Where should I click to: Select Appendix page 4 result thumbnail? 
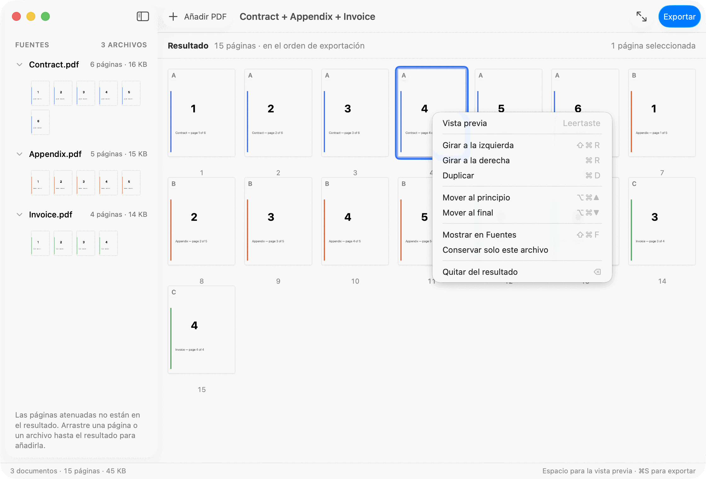coord(355,221)
